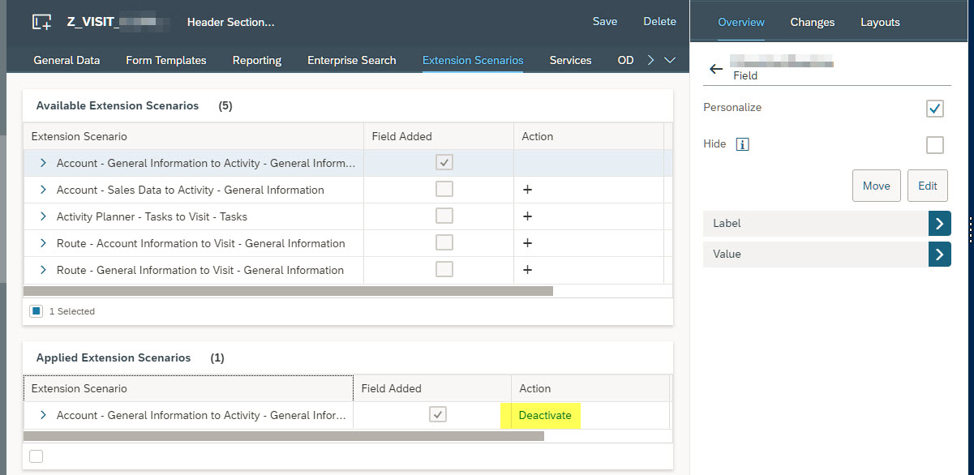Select the Extension Scenarios tab
This screenshot has width=974, height=475.
pos(473,60)
